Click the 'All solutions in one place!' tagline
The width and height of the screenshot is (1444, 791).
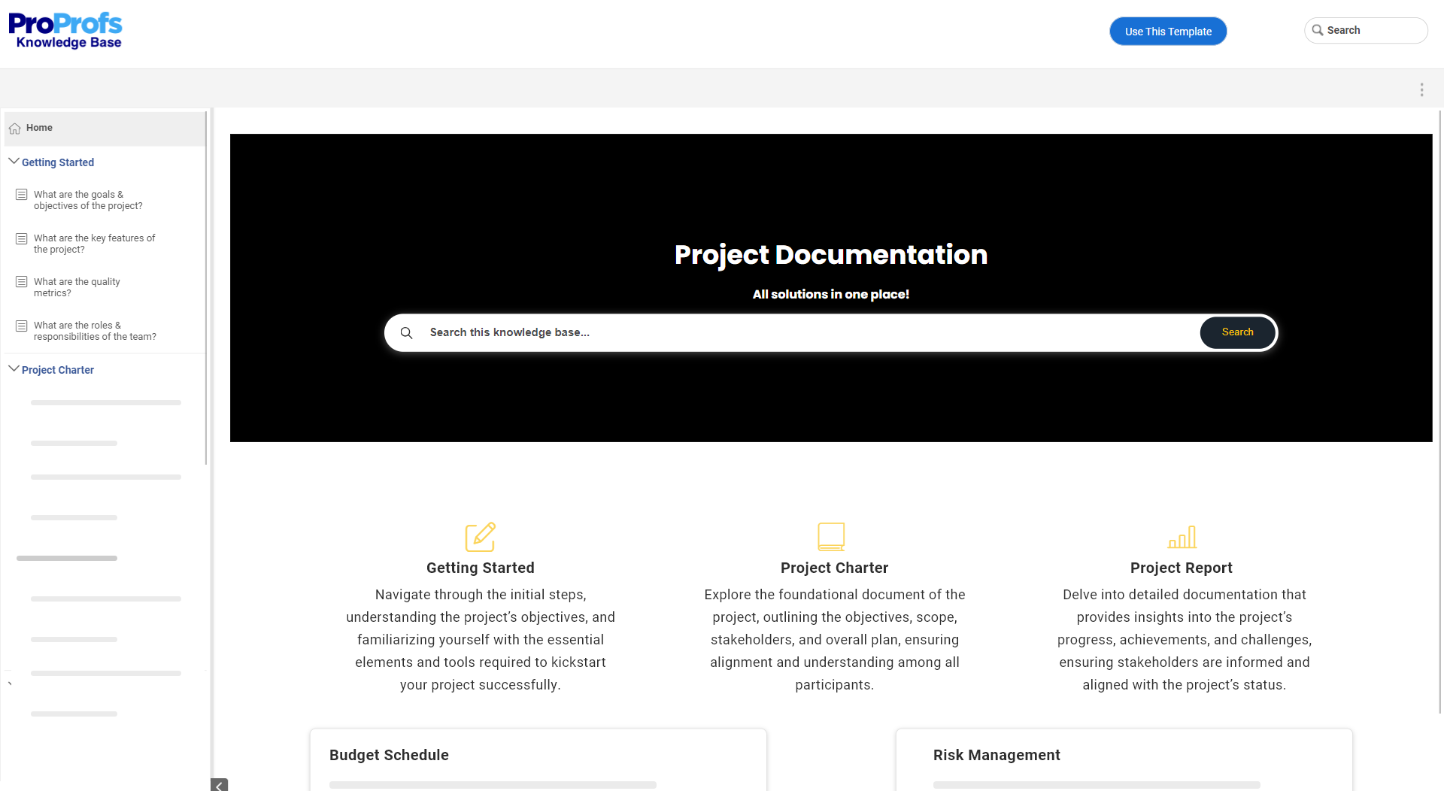[830, 294]
